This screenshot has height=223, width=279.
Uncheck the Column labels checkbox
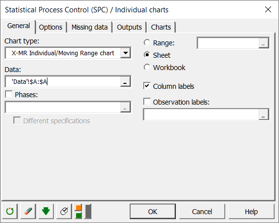pos(147,86)
